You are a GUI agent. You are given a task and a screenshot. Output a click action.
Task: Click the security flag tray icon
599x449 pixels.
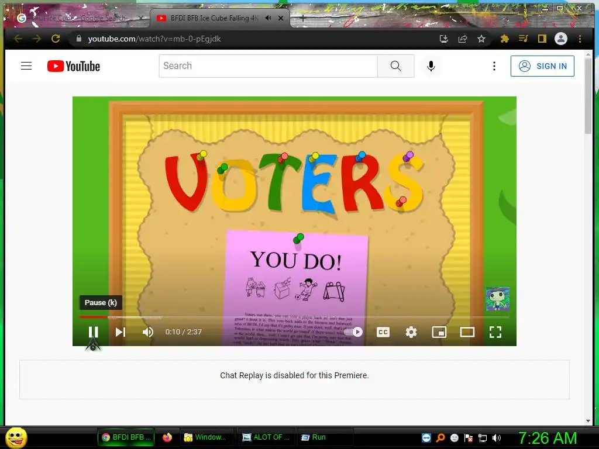click(x=469, y=438)
